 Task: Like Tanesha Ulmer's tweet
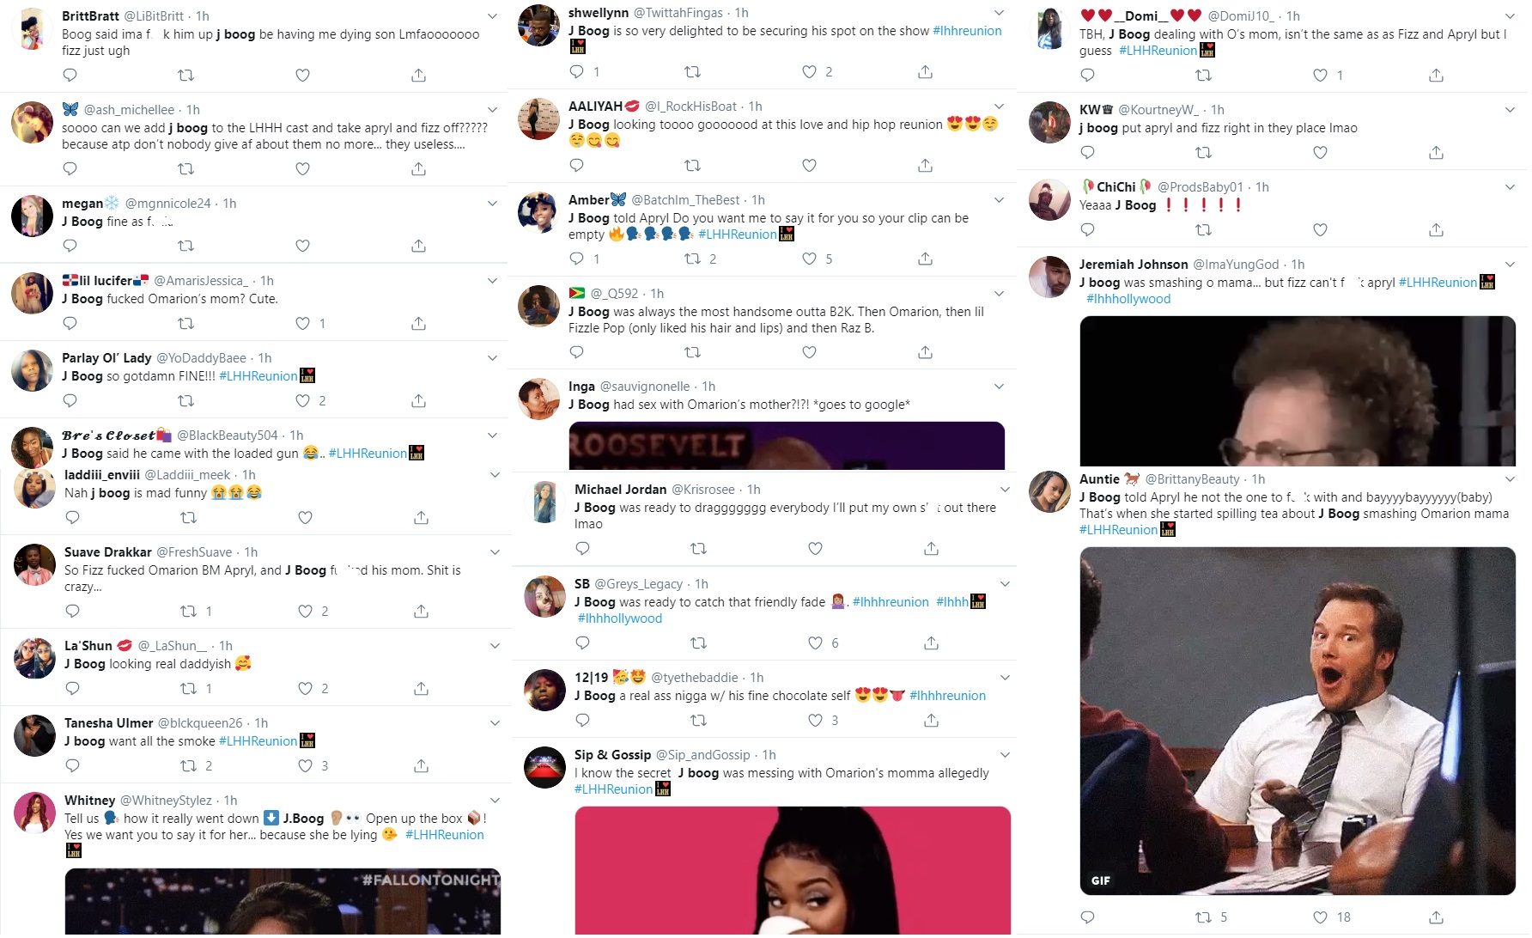(305, 765)
